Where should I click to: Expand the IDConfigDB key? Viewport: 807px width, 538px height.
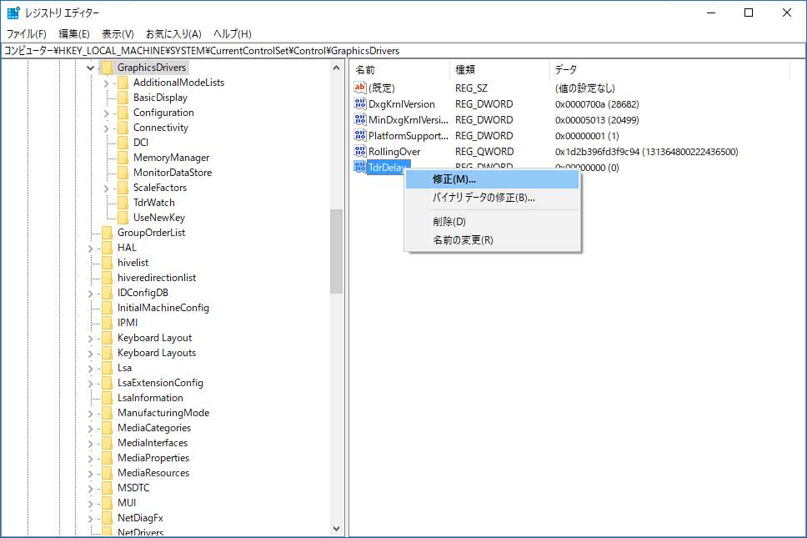(91, 293)
